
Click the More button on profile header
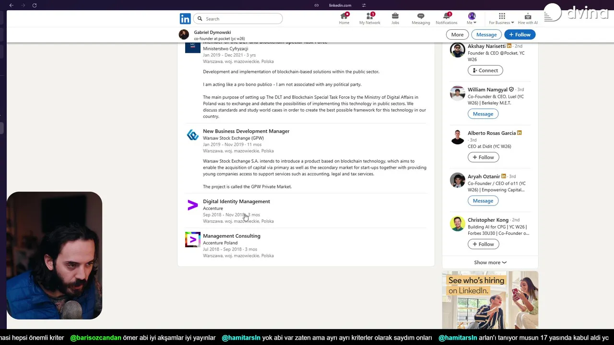457,34
